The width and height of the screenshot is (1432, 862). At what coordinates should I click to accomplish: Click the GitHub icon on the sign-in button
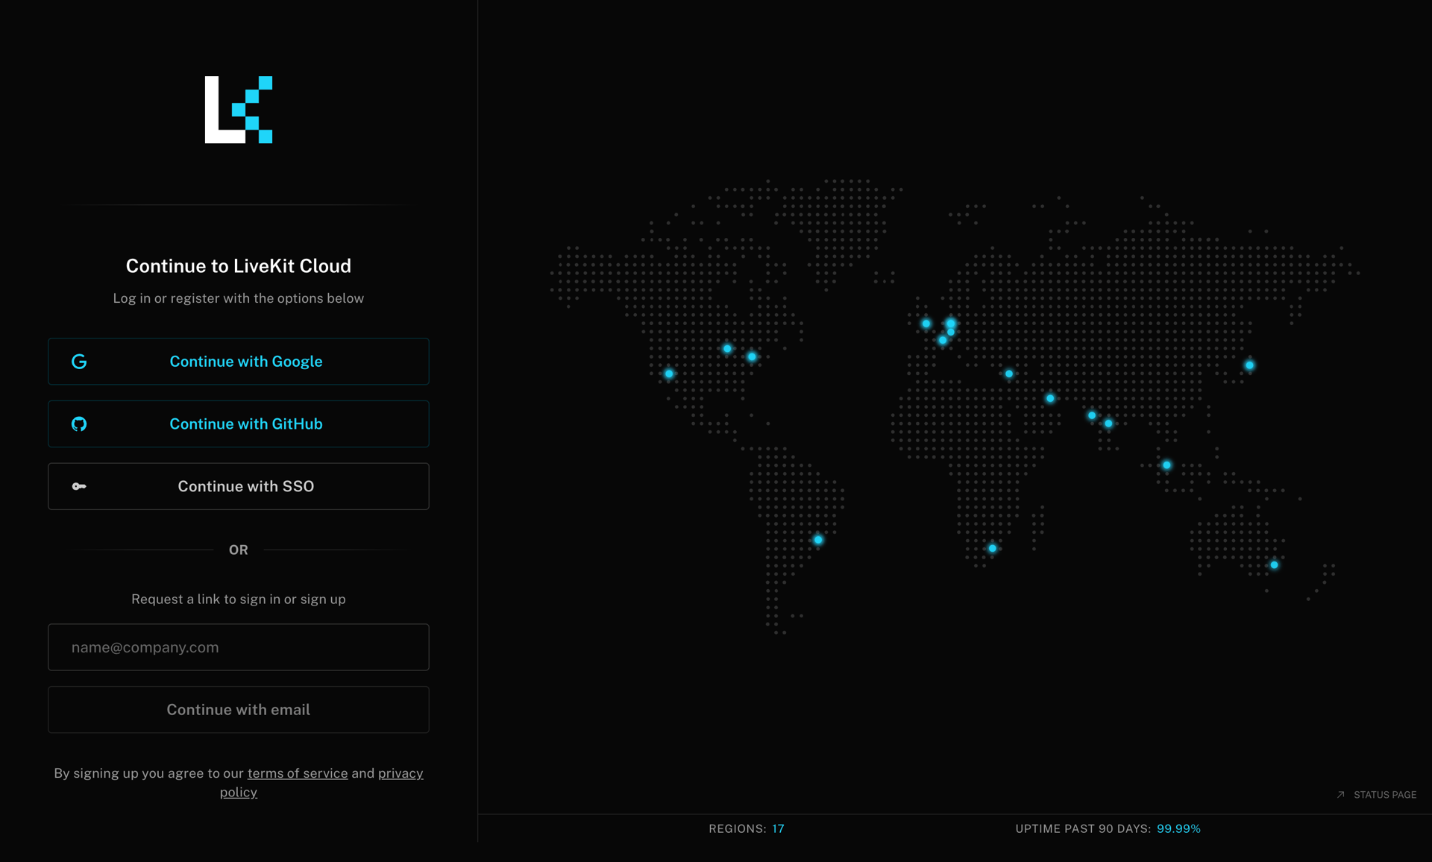(x=79, y=424)
